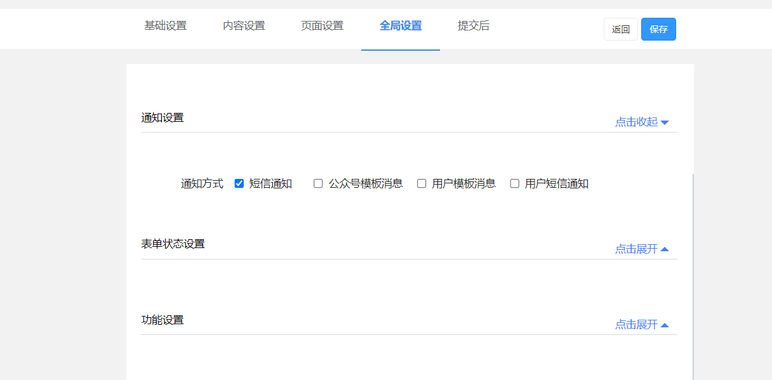Expand the 表单状态设置 section via 点击展开
772x380 pixels.
(x=642, y=249)
